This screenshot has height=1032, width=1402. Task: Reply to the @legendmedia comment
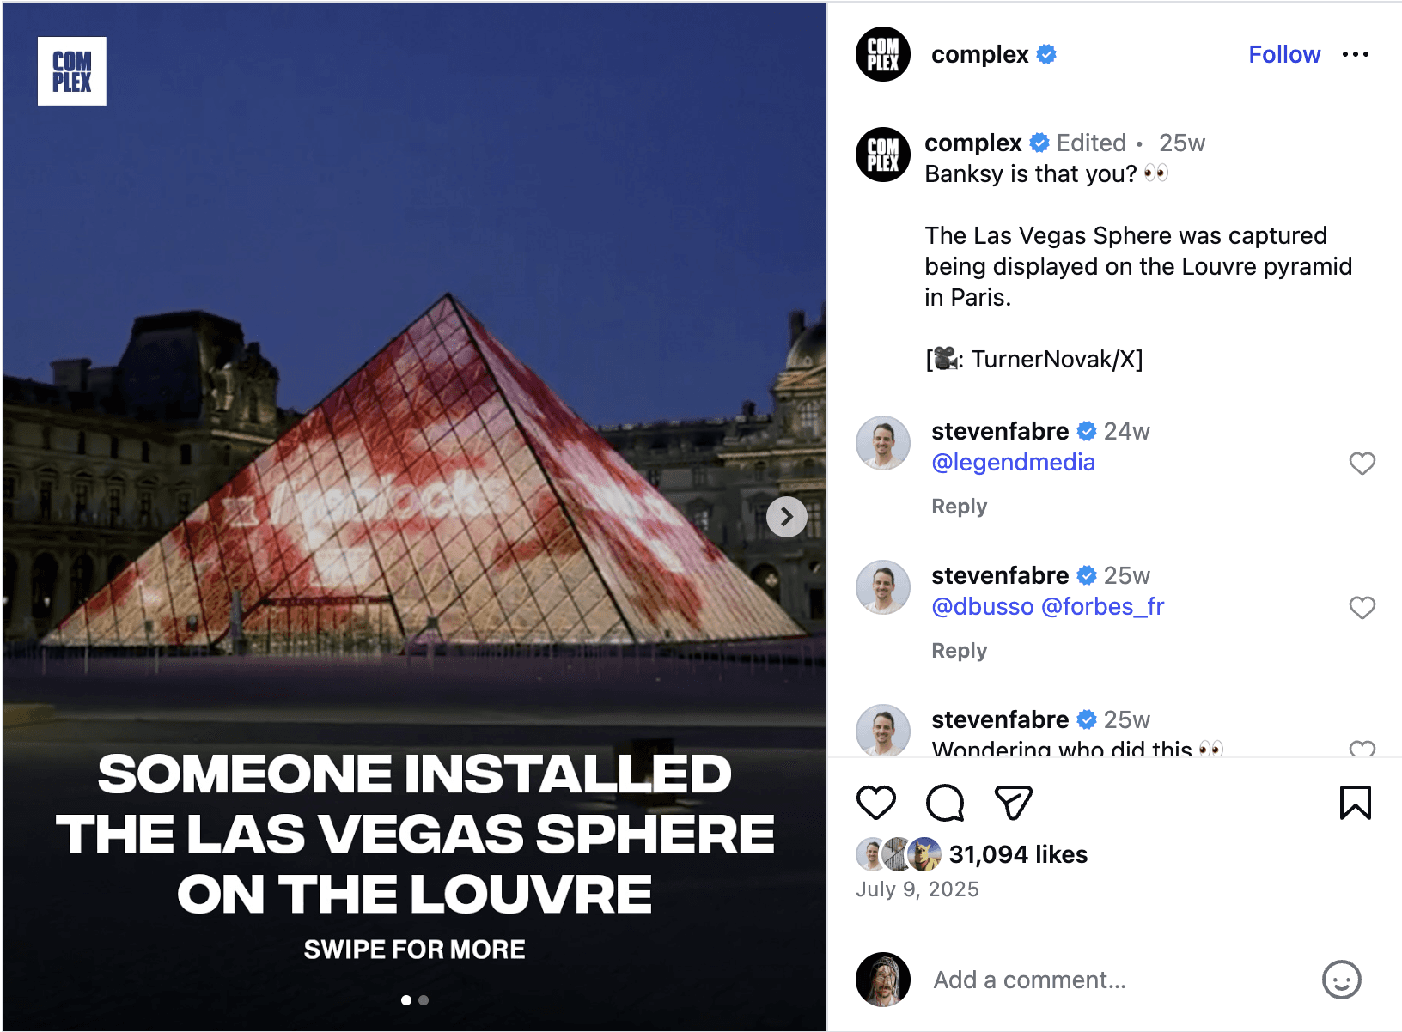click(959, 507)
